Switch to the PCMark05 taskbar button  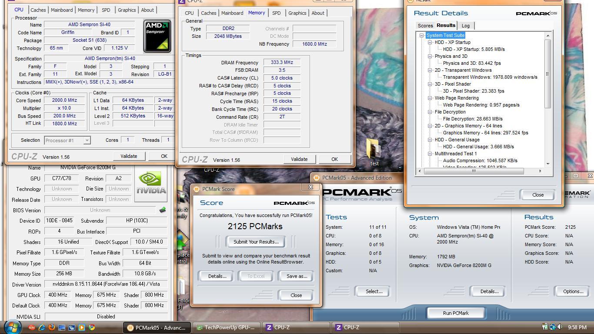pyautogui.click(x=156, y=327)
